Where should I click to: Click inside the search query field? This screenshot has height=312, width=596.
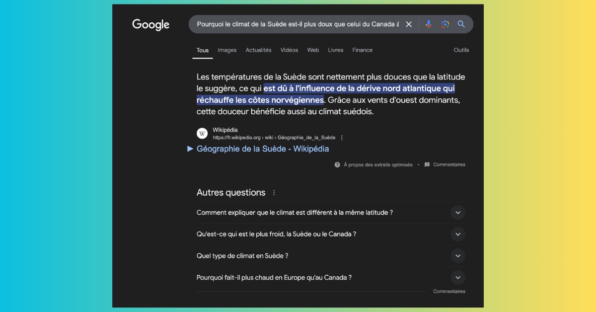[298, 24]
